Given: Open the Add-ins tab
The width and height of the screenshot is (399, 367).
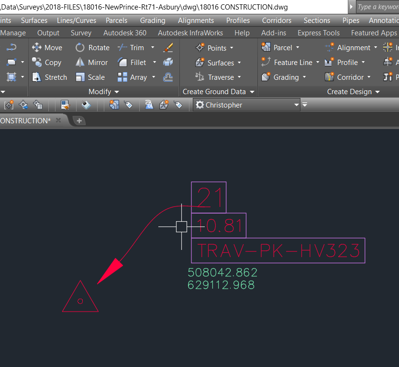Looking at the screenshot, I should [274, 33].
